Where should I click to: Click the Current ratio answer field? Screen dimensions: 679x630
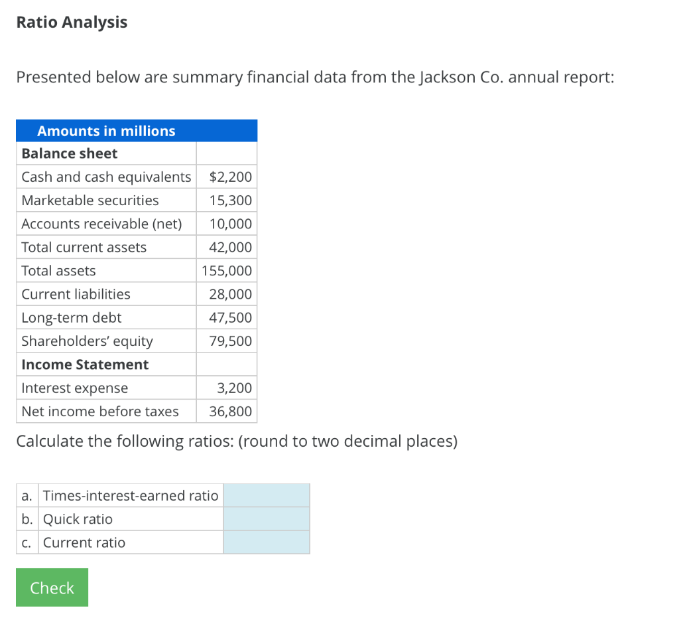click(x=266, y=542)
